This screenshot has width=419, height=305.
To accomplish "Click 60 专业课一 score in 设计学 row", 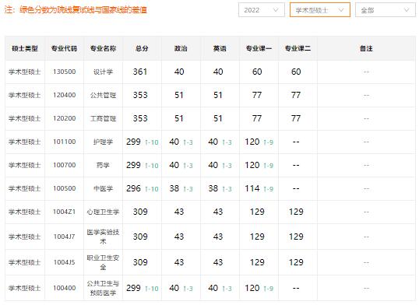I will tap(257, 72).
